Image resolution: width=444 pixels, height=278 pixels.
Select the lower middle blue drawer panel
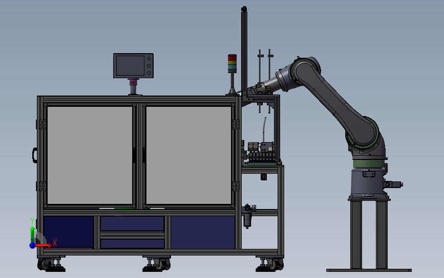132,244
